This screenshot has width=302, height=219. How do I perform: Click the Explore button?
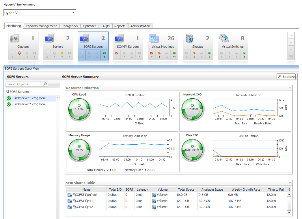(x=286, y=77)
